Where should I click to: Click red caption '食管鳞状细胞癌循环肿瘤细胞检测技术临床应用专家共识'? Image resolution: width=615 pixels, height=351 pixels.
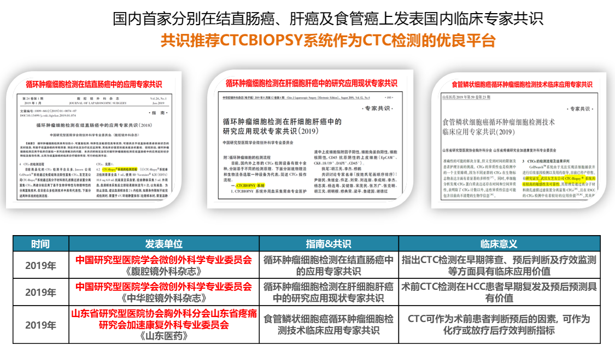click(x=522, y=84)
